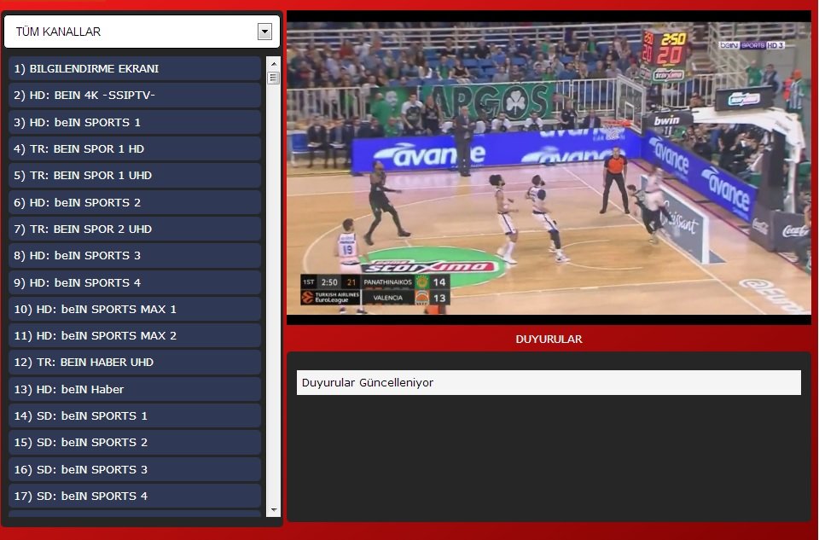Select 10) HD: beIN SPORTS MAX 1
Screen dimensions: 819x540
click(x=135, y=309)
